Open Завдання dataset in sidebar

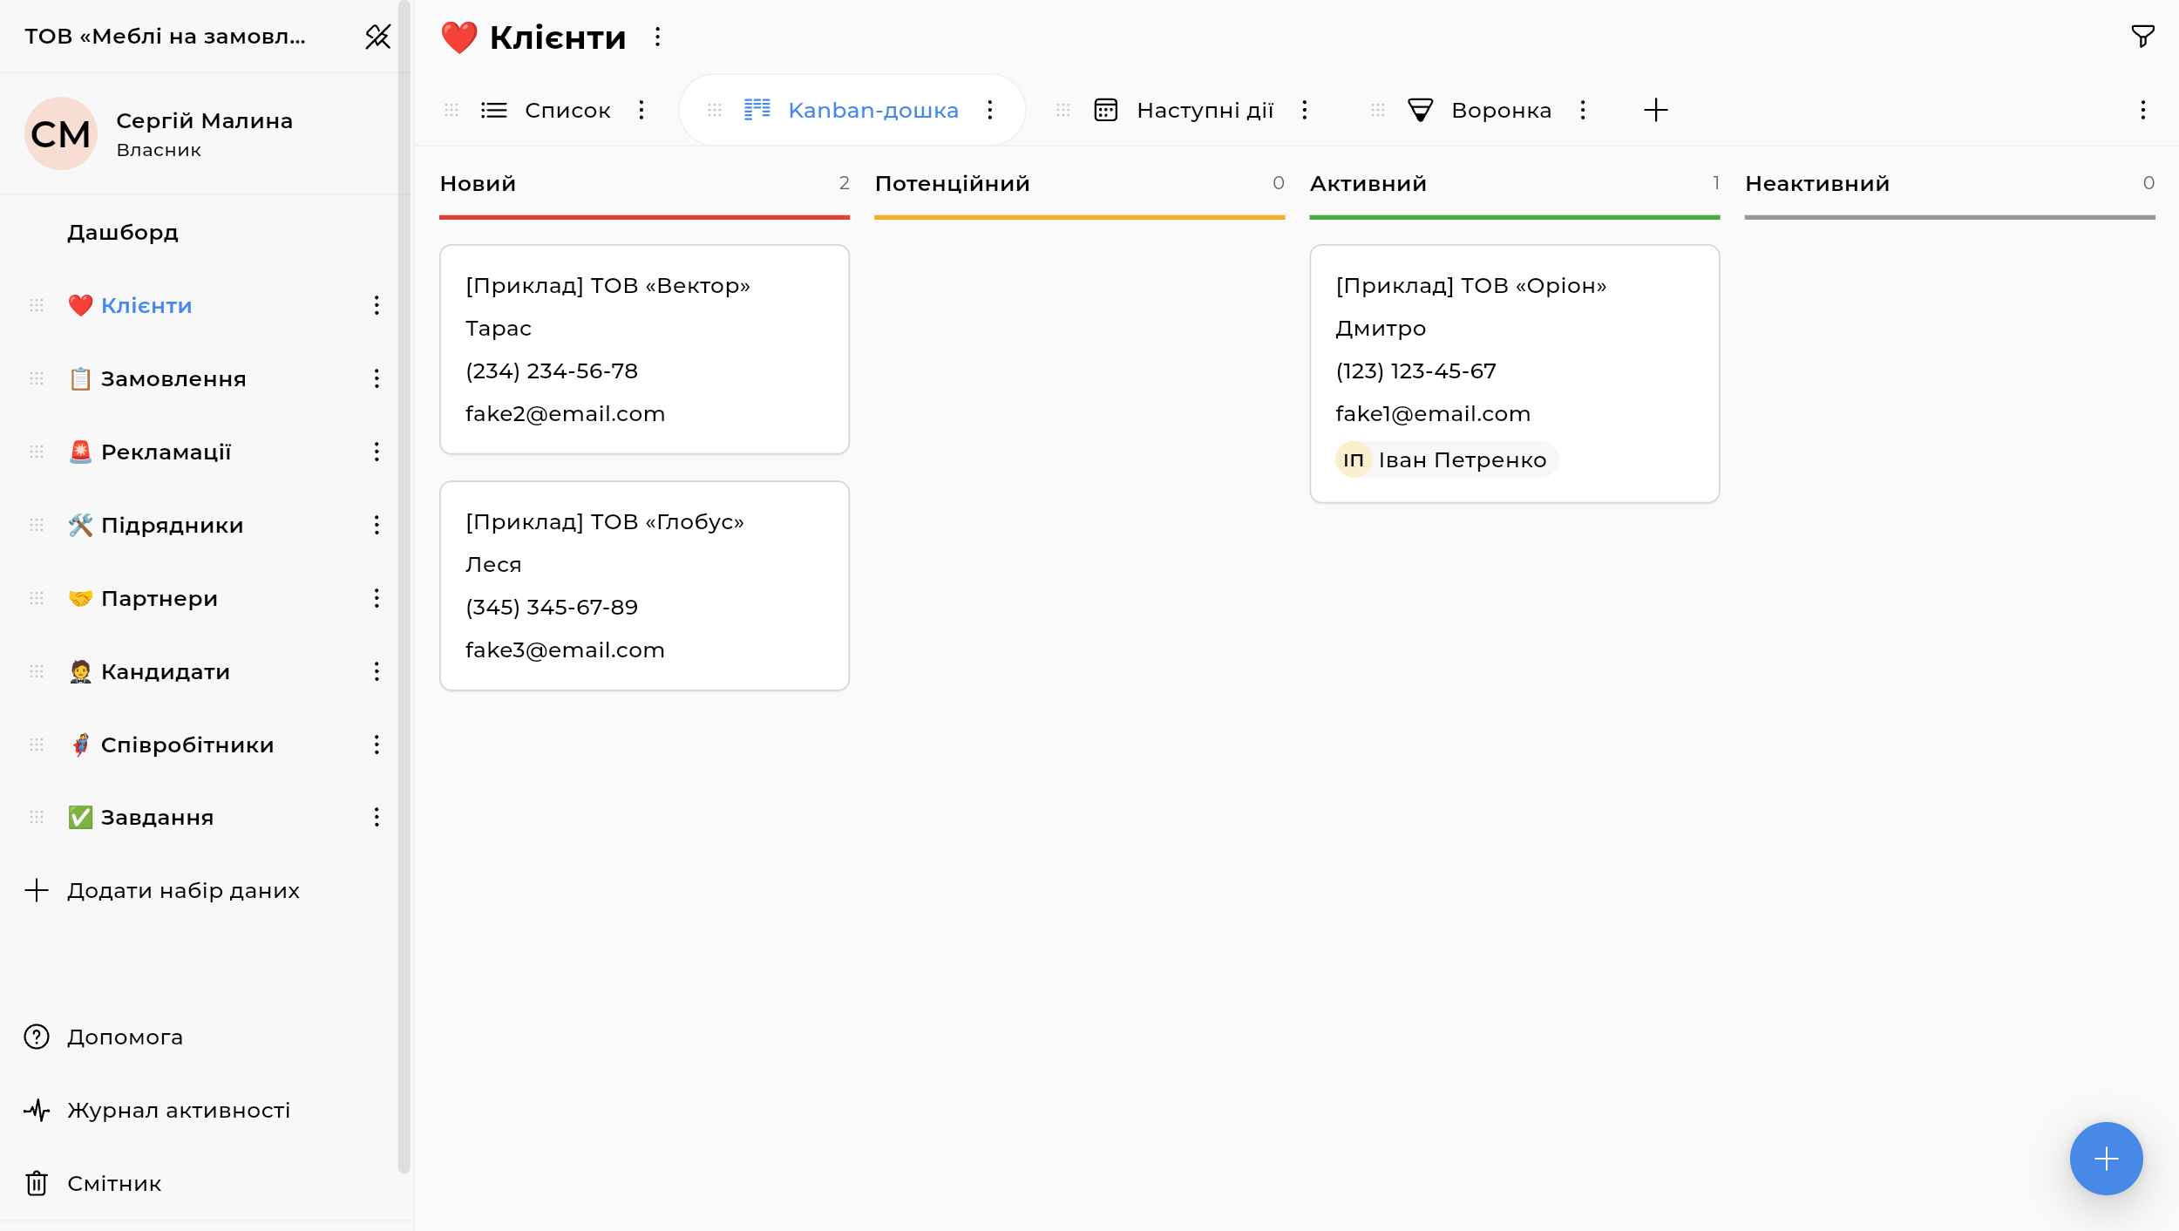[x=157, y=817]
